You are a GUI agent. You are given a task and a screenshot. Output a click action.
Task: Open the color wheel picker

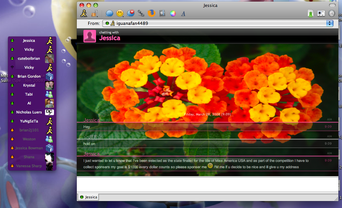click(x=173, y=14)
